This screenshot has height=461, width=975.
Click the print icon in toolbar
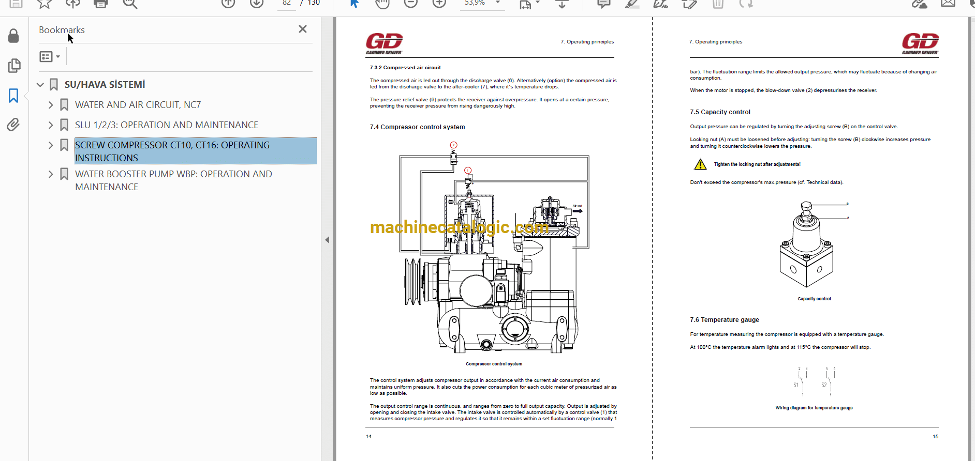tap(100, 4)
